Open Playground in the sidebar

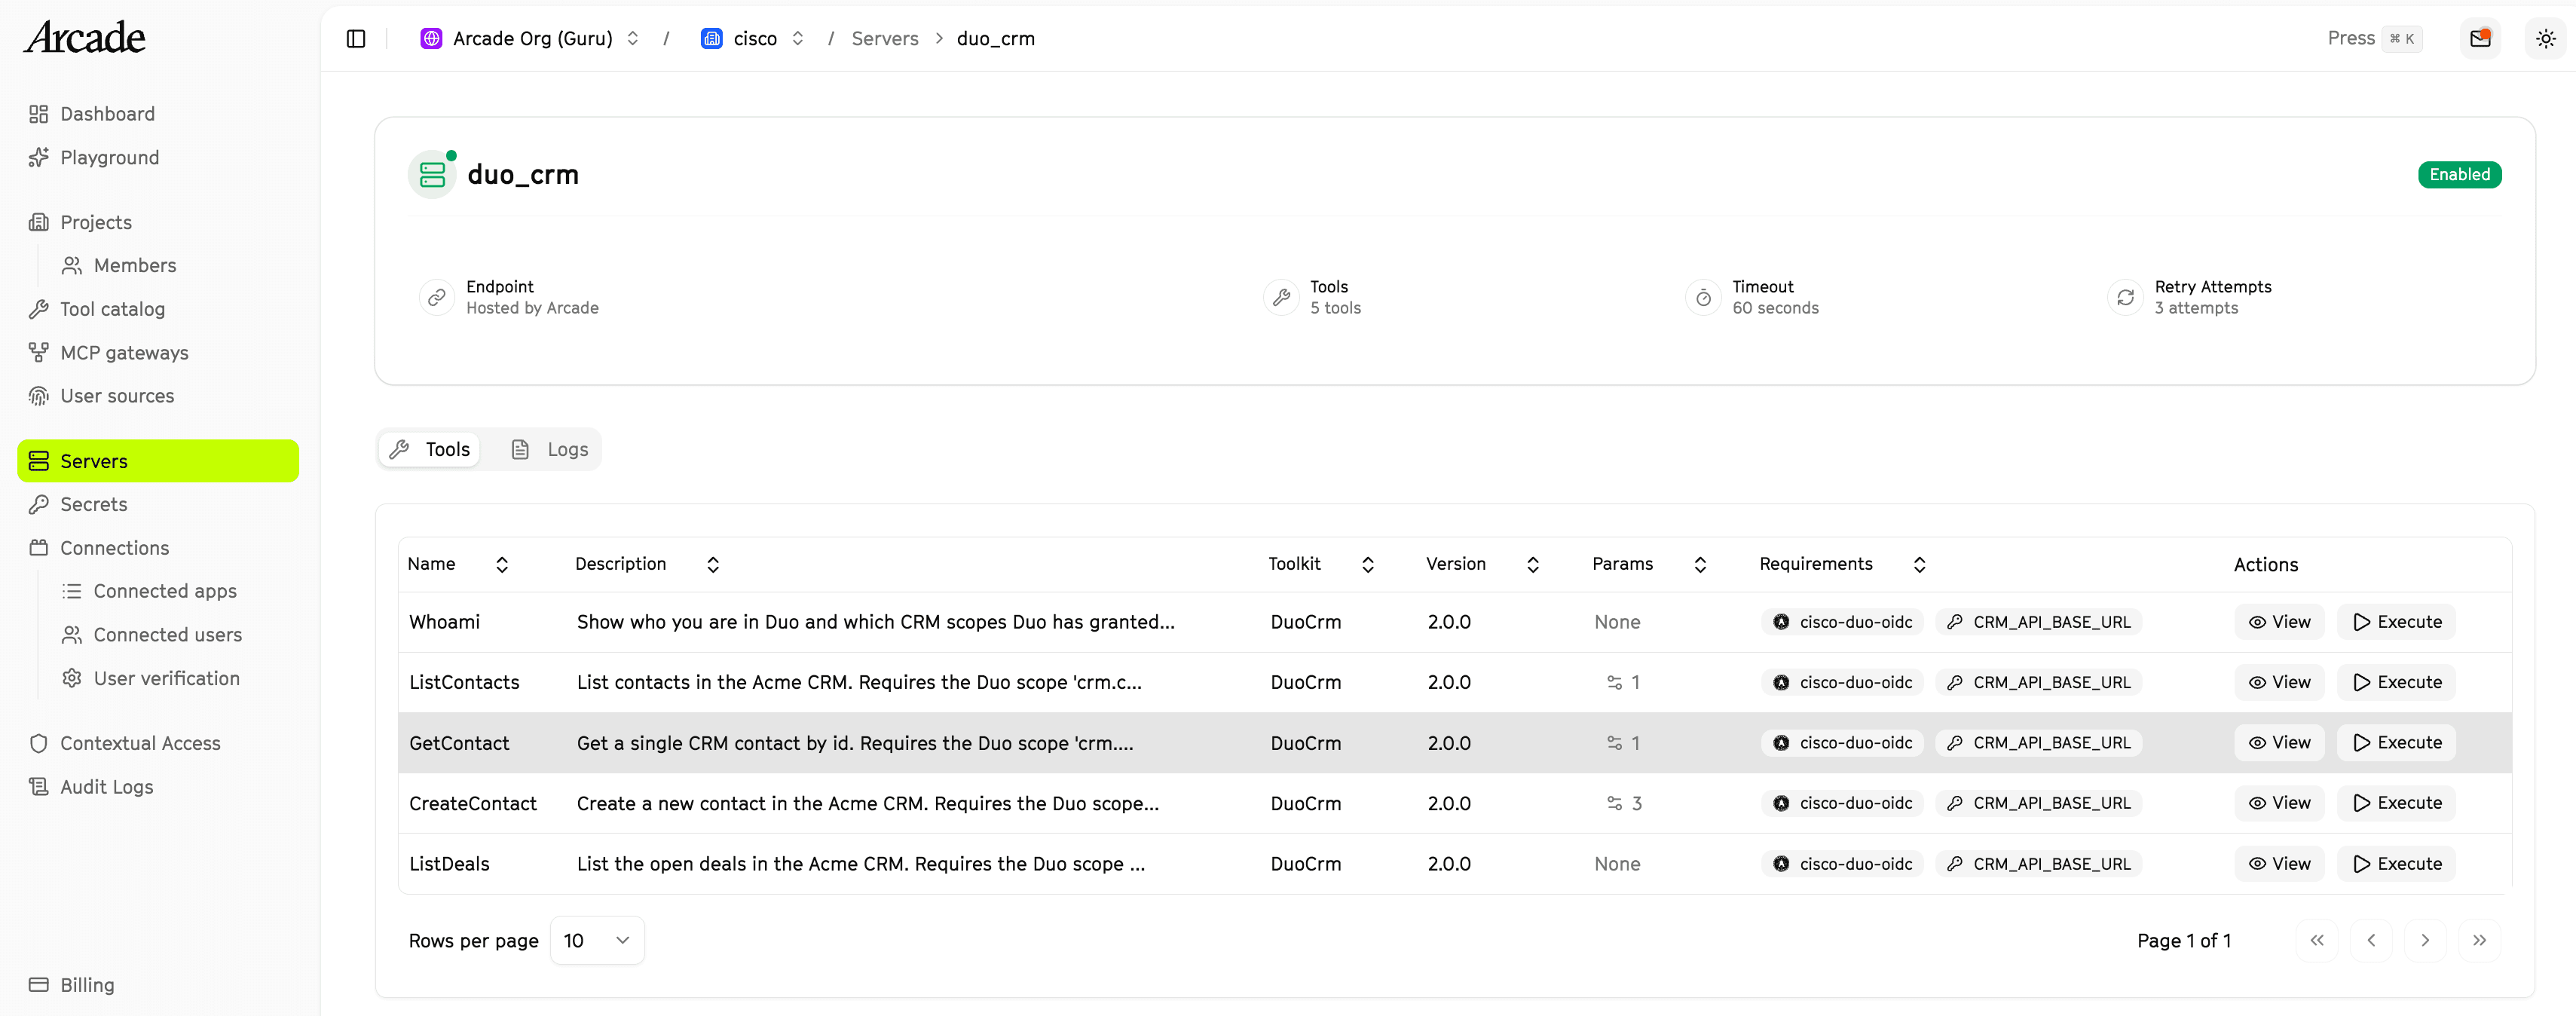pos(158,157)
